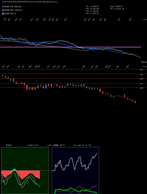Image resolution: width=147 pixels, height=194 pixels.
Task: Click the 501 price axis label
Action: click(141, 79)
